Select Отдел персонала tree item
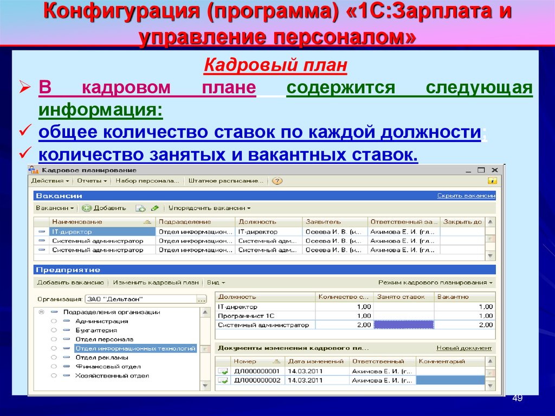The width and height of the screenshot is (555, 416). coord(105,339)
